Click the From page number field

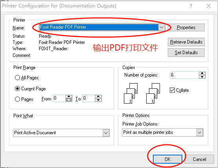coord(59,98)
